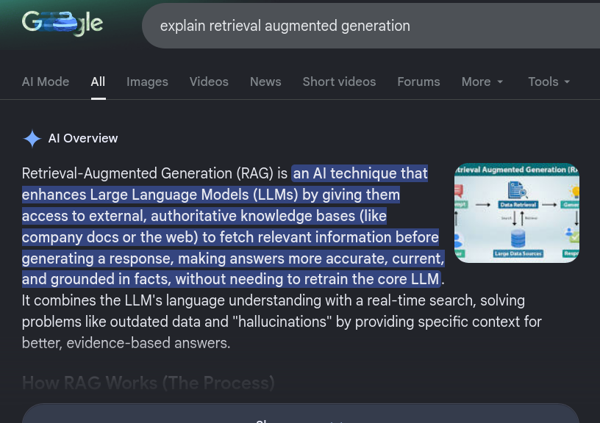Expand the More dropdown menu
600x423 pixels.
point(482,82)
